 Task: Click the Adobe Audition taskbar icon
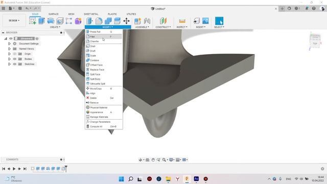196,179
